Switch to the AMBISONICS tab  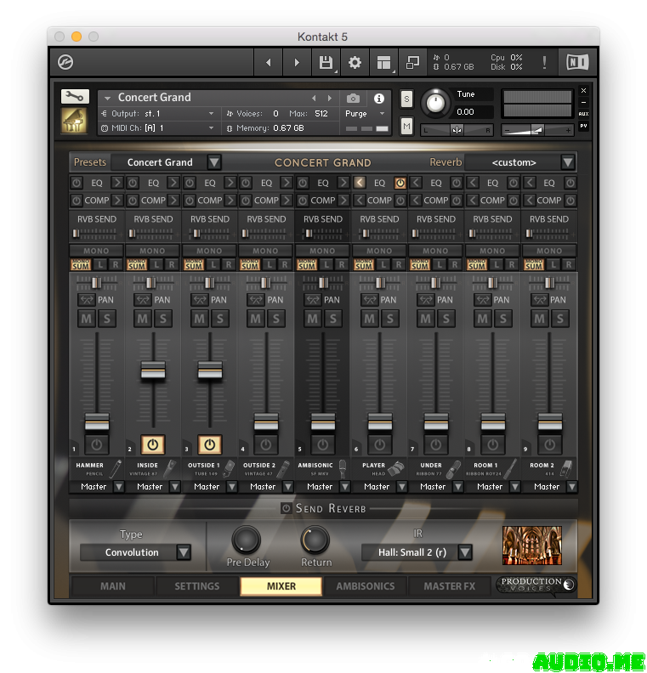click(365, 586)
